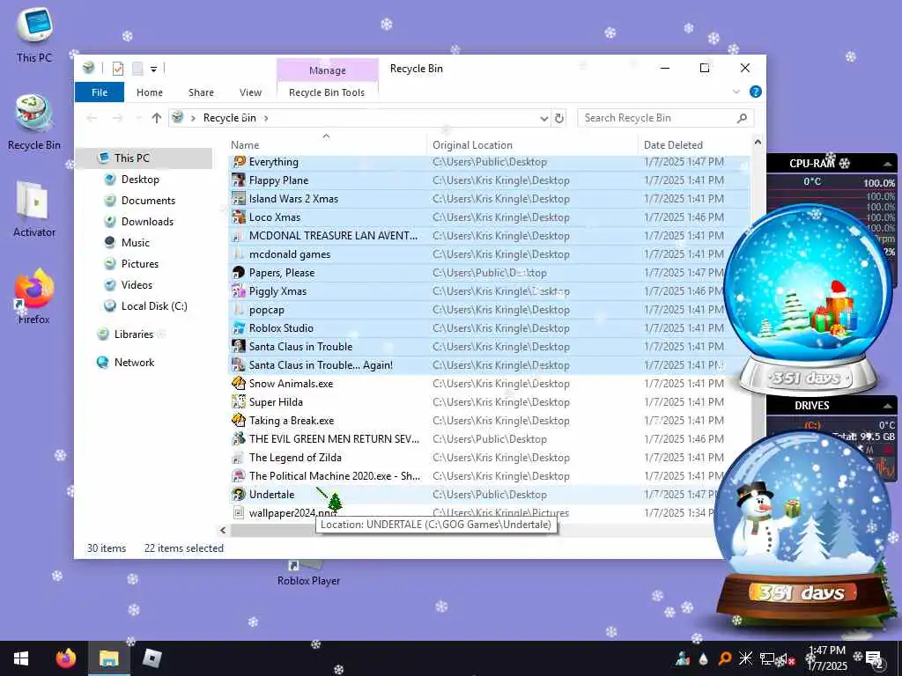This screenshot has width=902, height=676.
Task: Select the Everything file icon
Action: pos(239,162)
